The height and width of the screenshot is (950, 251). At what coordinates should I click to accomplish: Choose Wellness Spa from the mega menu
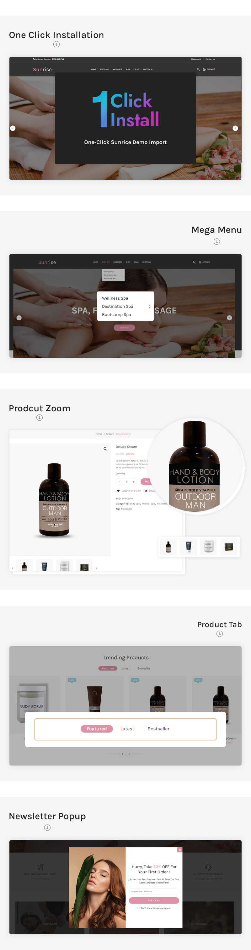click(115, 298)
